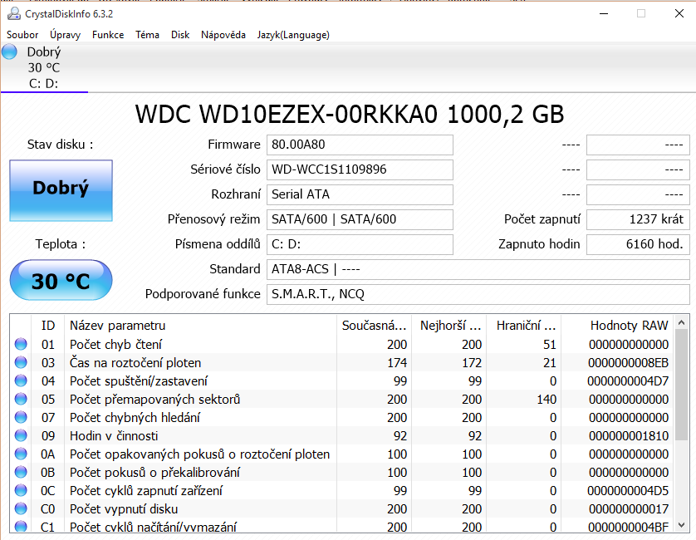The height and width of the screenshot is (540, 696).
Task: Select the row Počet pokusů o překalibrování
Action: coord(341,472)
